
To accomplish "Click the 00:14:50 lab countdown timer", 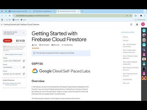I will [20, 41].
